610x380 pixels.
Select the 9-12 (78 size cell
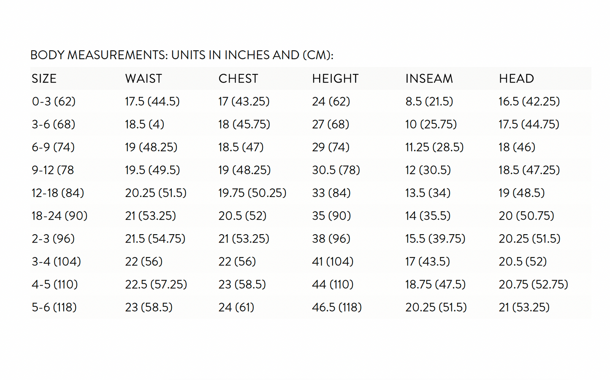point(53,170)
